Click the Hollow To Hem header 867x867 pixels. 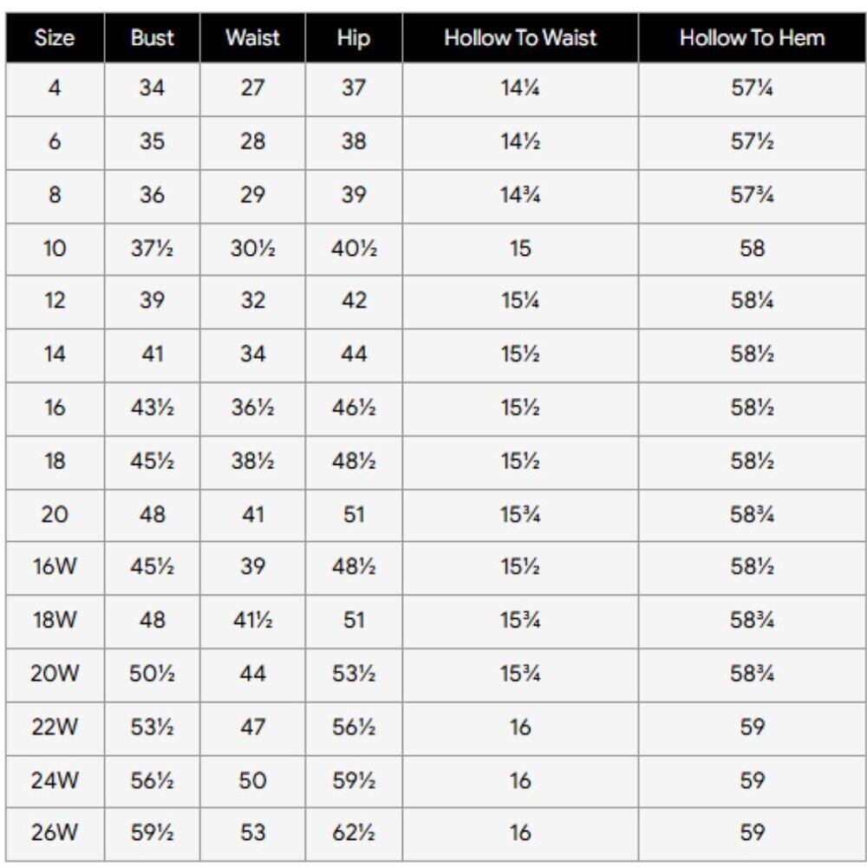pyautogui.click(x=752, y=37)
